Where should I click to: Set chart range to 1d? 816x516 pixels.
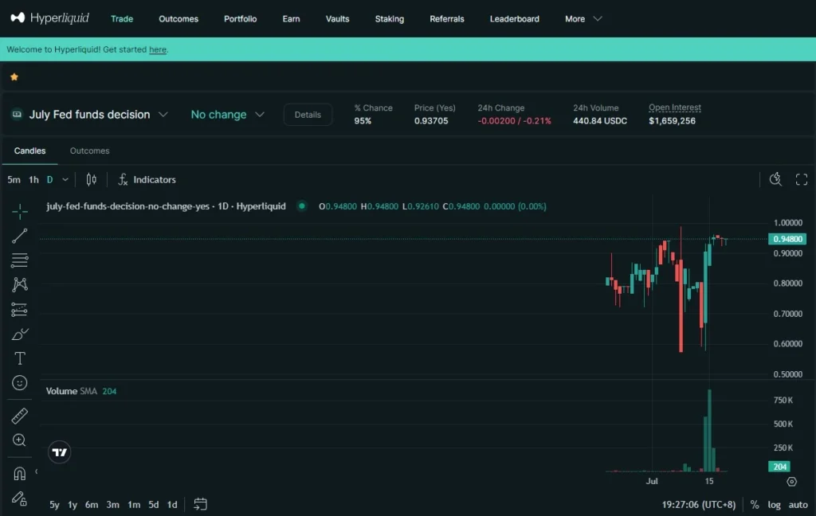(x=172, y=505)
